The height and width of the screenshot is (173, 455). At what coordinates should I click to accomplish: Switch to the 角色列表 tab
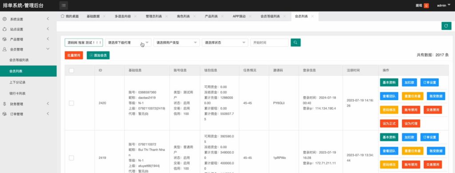pos(184,16)
